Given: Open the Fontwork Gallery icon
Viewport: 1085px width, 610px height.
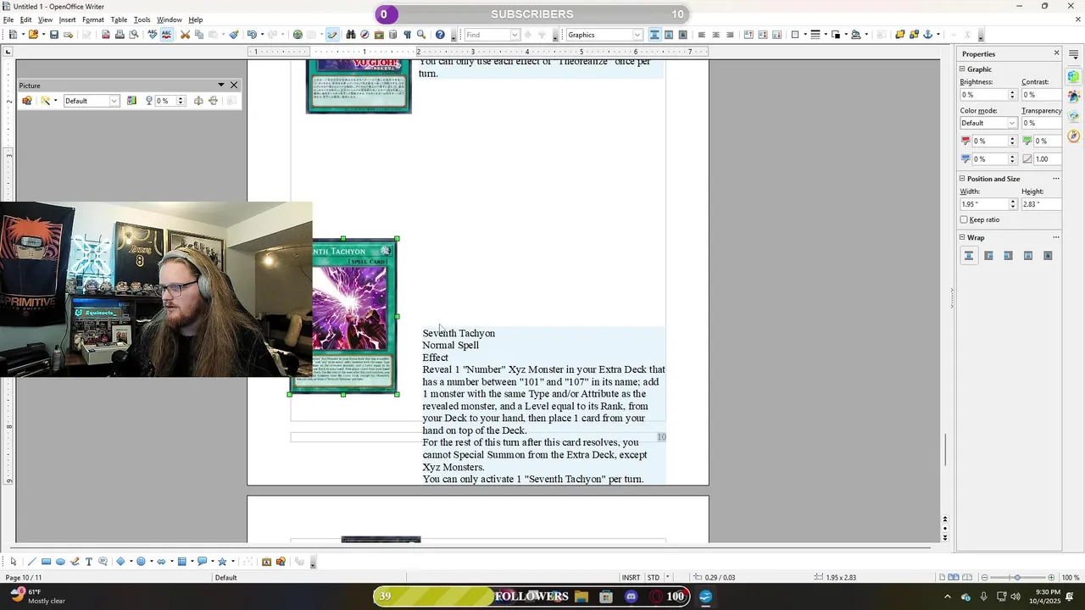Looking at the screenshot, I should click(266, 562).
